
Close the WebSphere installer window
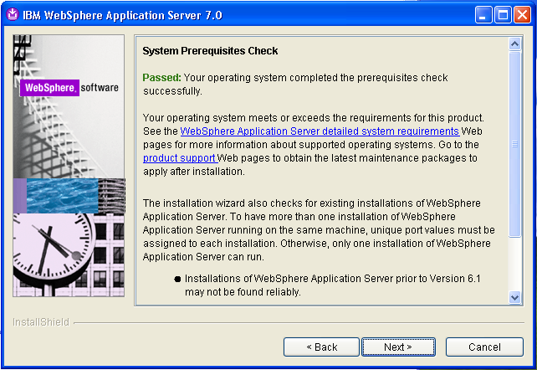click(x=522, y=15)
